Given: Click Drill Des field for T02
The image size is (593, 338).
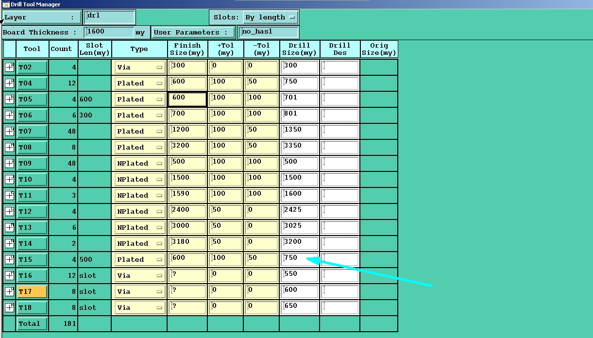Looking at the screenshot, I should click(x=340, y=67).
